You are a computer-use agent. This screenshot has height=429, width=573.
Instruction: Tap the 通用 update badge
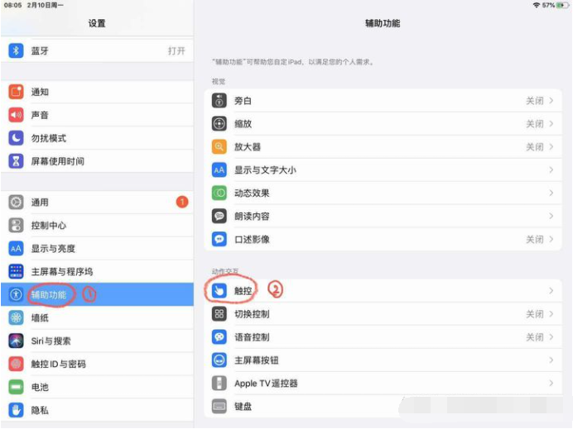(182, 202)
